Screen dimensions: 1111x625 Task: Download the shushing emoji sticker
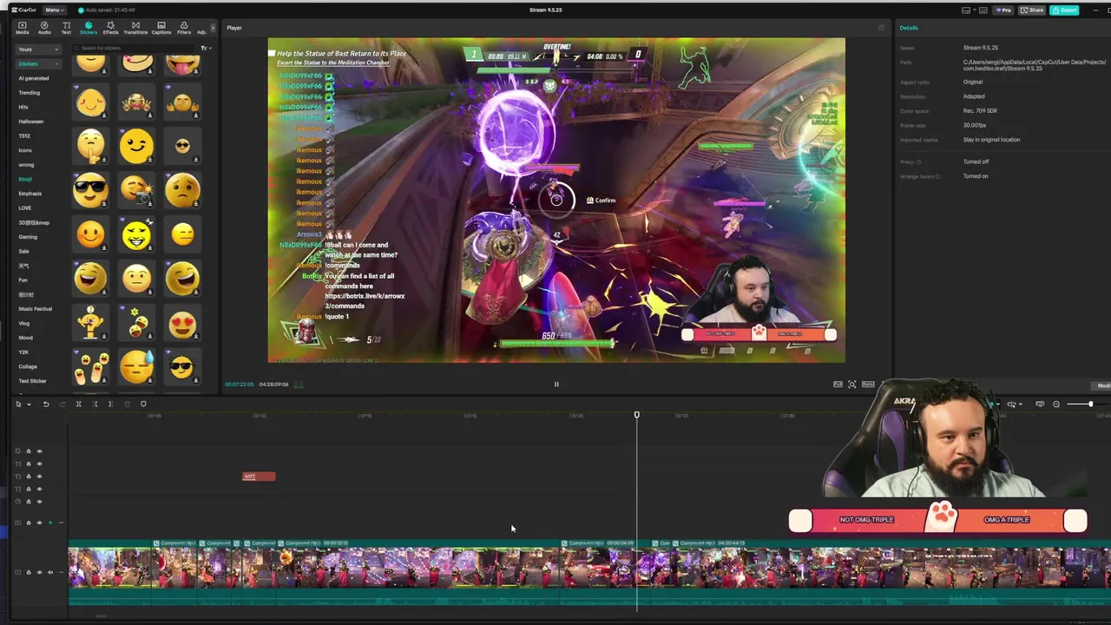pyautogui.click(x=104, y=160)
